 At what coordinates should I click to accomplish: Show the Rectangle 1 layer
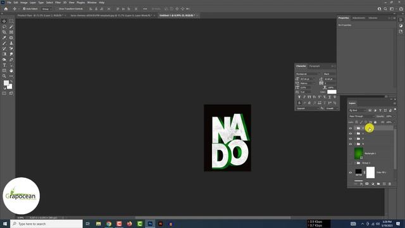tap(351, 153)
